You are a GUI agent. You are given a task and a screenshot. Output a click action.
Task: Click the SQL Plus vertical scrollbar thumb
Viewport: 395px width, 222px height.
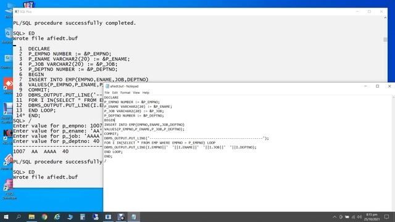[385, 39]
